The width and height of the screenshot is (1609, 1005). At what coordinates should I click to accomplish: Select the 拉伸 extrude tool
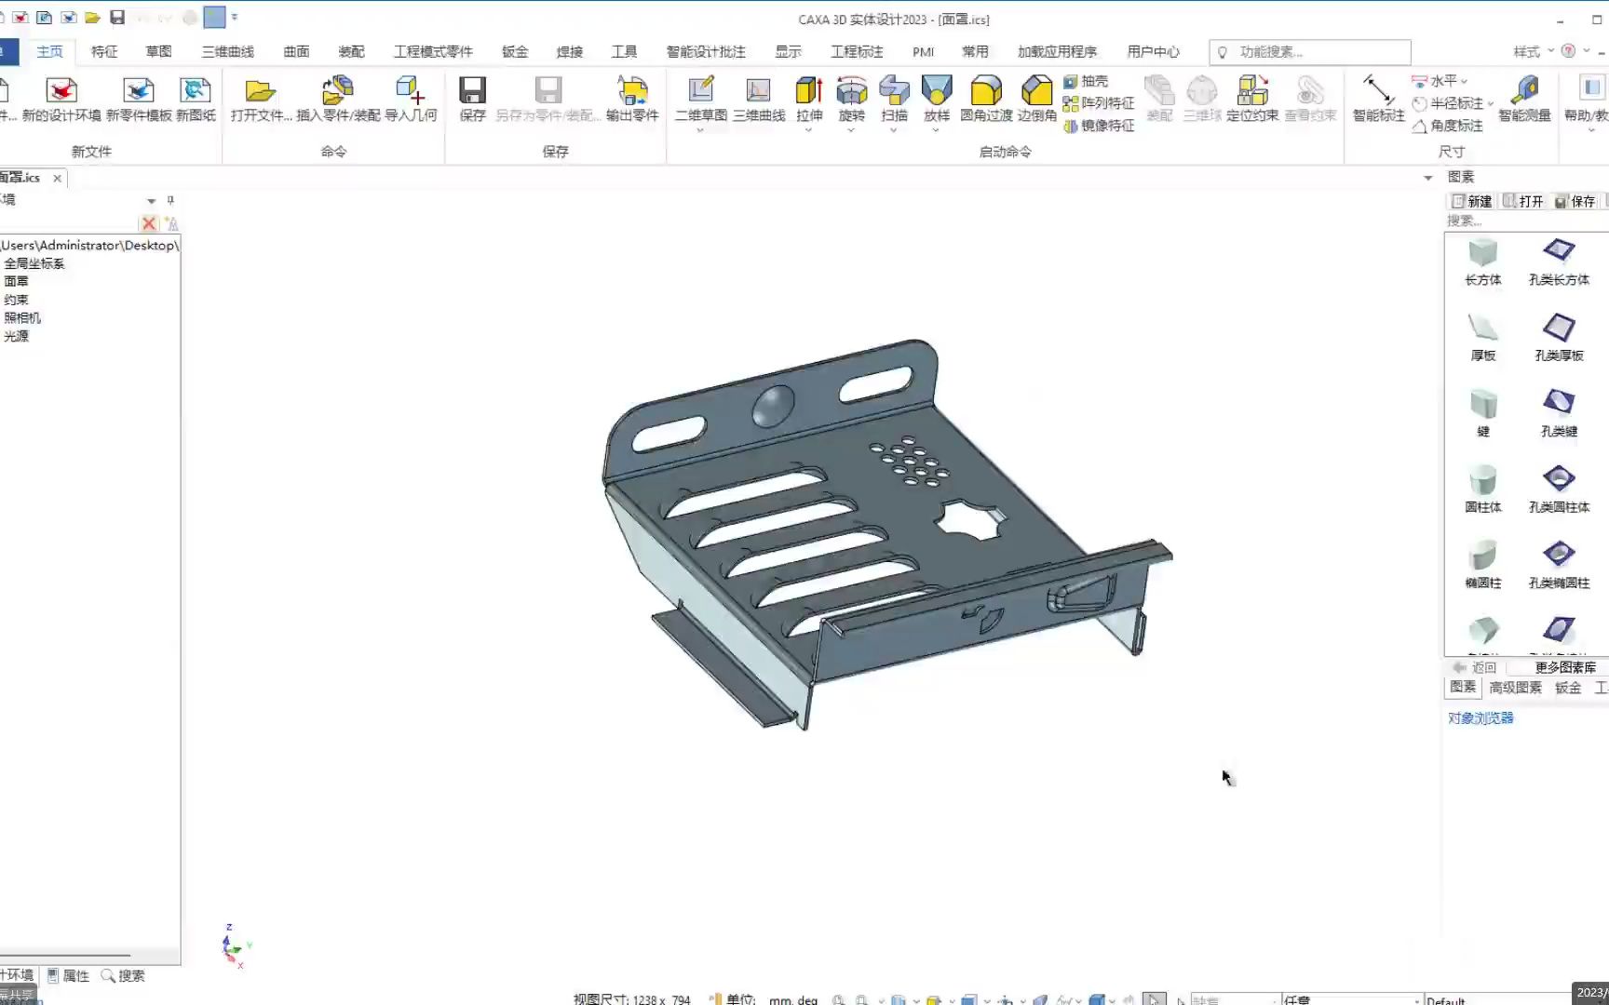point(809,100)
